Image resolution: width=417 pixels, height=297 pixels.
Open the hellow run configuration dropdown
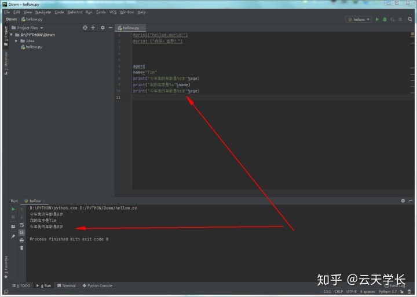359,20
